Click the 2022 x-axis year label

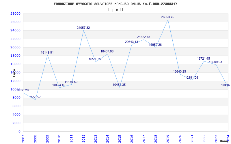(204, 139)
